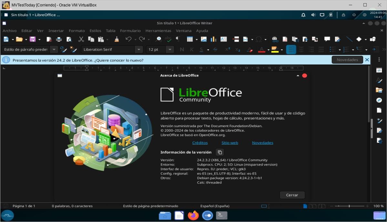Open Liberation Serif font name dropdown
Image resolution: width=387 pixels, height=222 pixels.
tap(139, 50)
